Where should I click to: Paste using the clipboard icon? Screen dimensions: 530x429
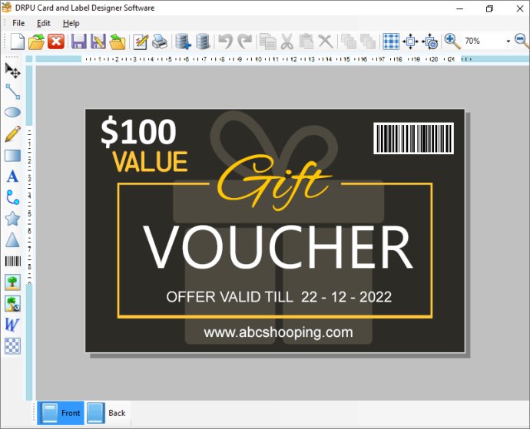coord(306,41)
